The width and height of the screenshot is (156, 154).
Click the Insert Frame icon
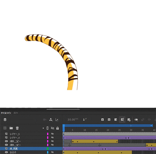tap(115, 120)
